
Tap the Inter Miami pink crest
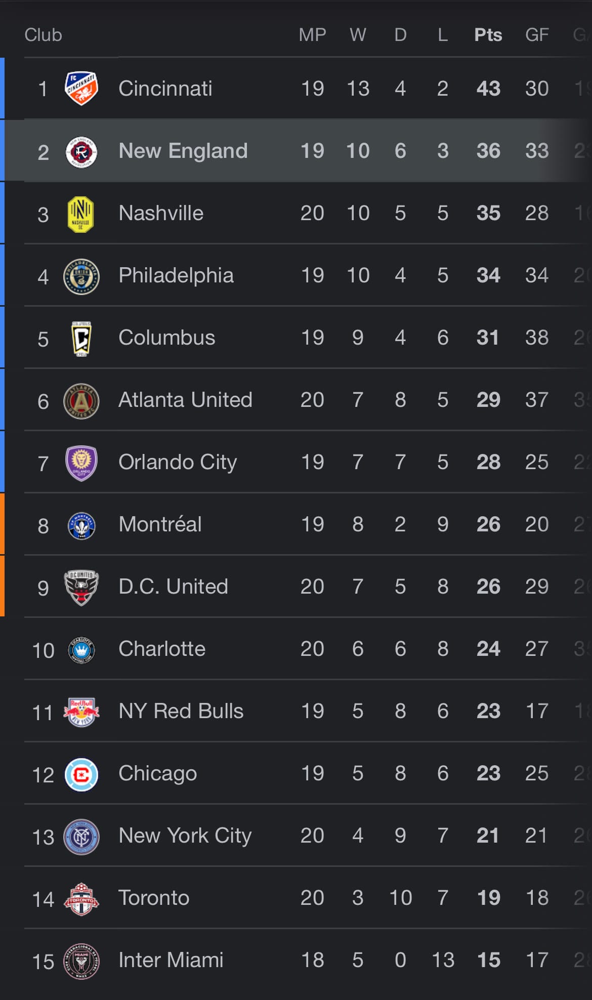[81, 961]
